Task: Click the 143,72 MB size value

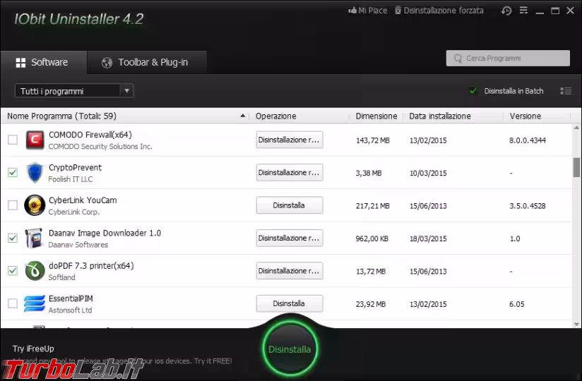Action: tap(373, 140)
